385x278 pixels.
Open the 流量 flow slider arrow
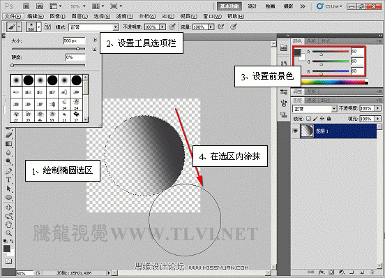pos(211,27)
